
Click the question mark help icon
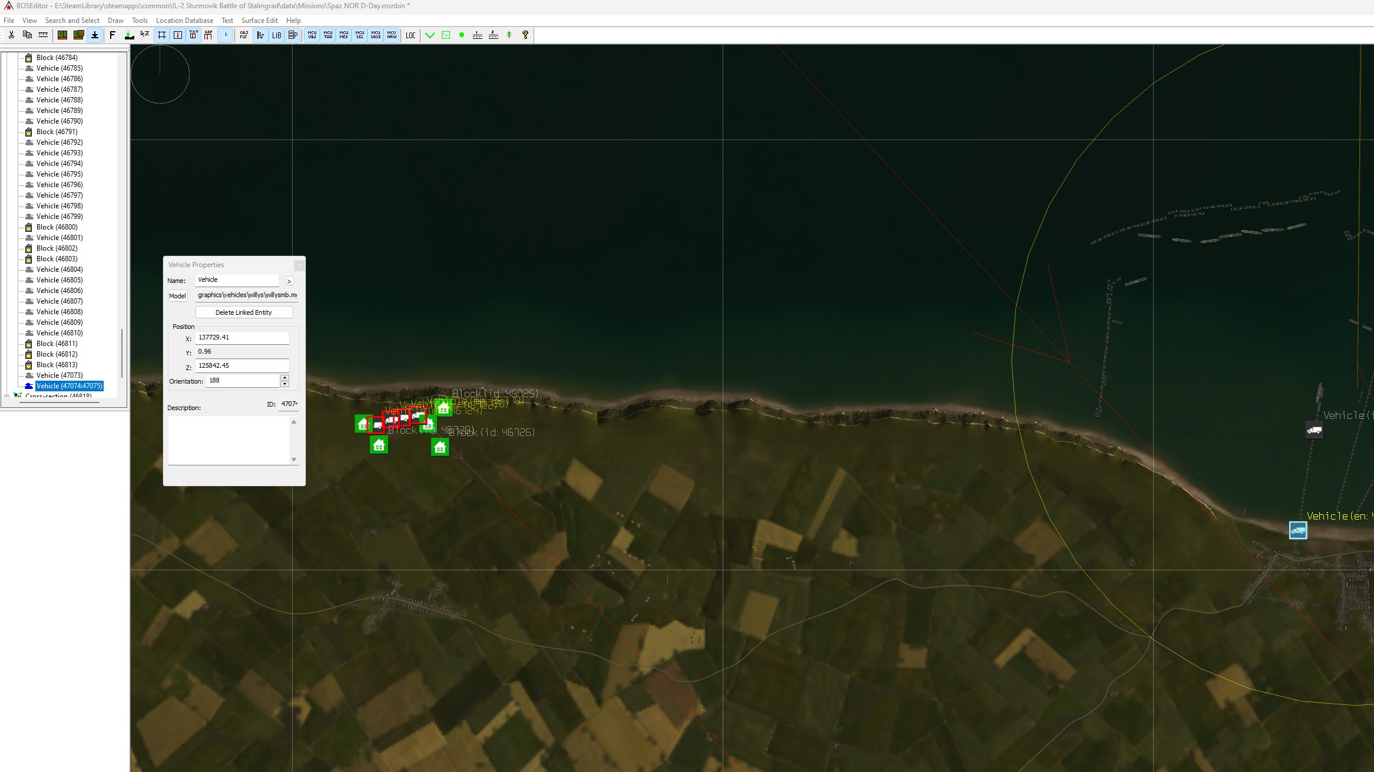coord(525,35)
